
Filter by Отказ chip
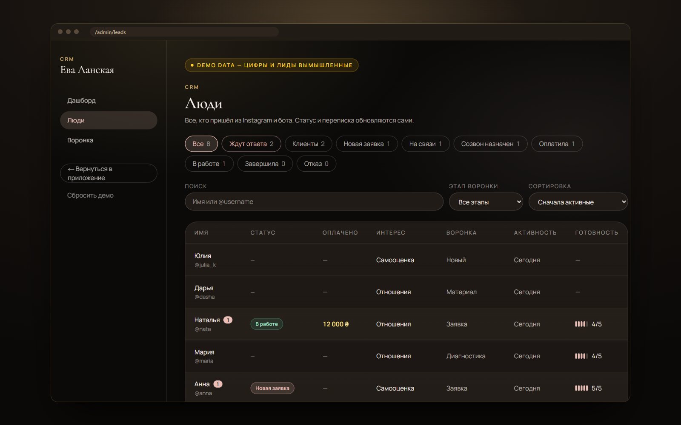click(x=316, y=164)
